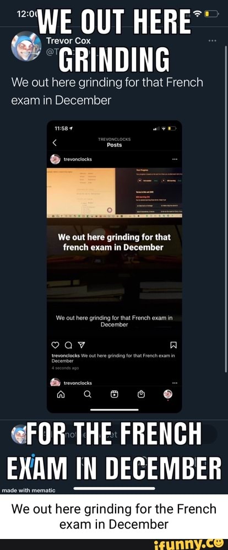Open trevonclocks username above post

(x=78, y=159)
